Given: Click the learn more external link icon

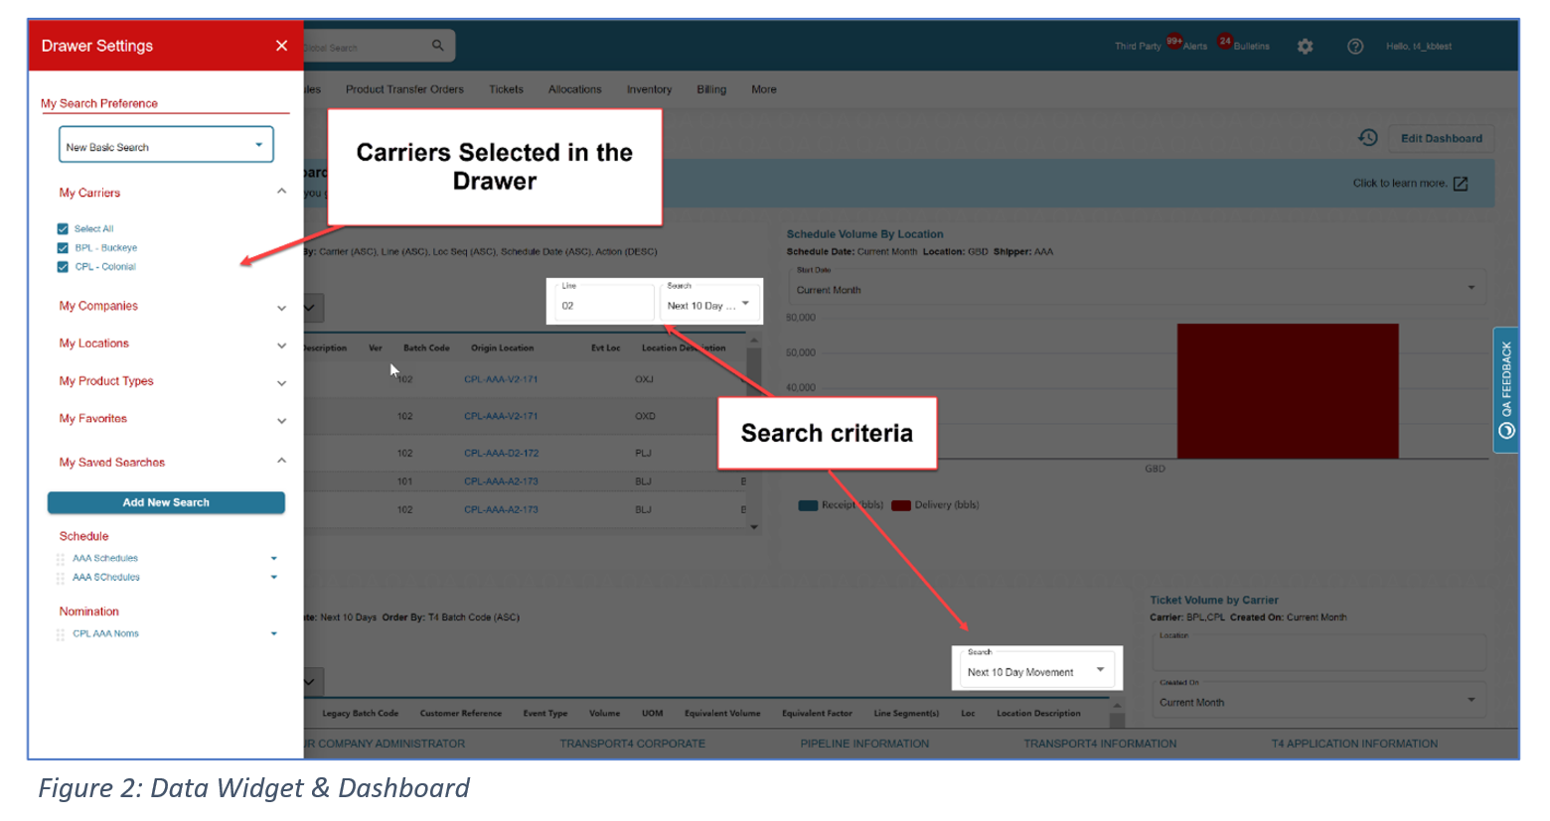Looking at the screenshot, I should [x=1460, y=184].
